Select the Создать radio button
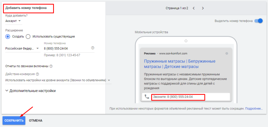Image resolution: width=268 pixels, height=127 pixels. [8, 36]
